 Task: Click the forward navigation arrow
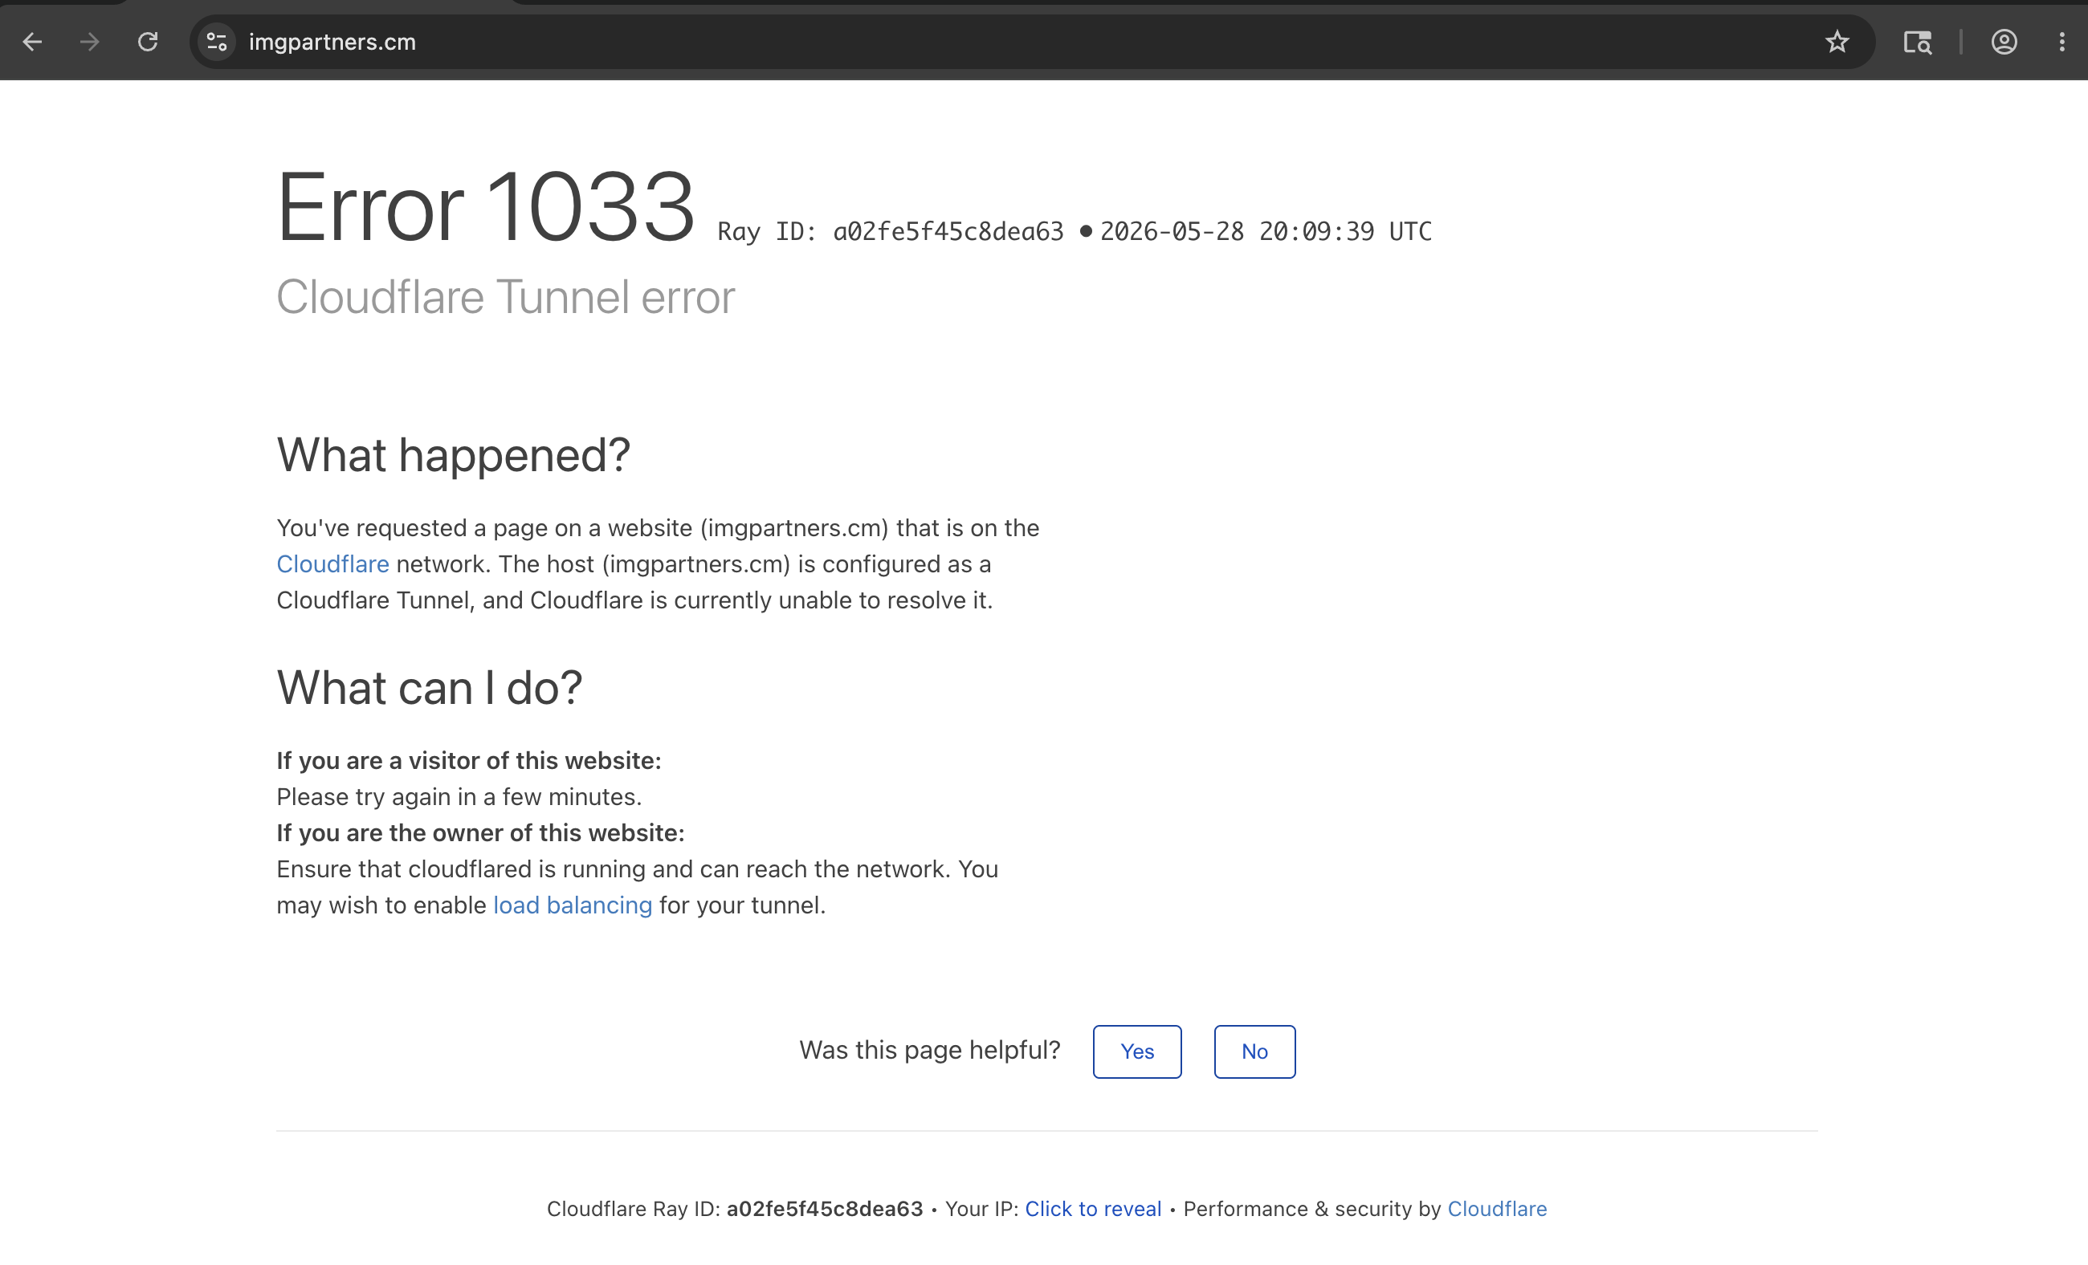point(90,42)
